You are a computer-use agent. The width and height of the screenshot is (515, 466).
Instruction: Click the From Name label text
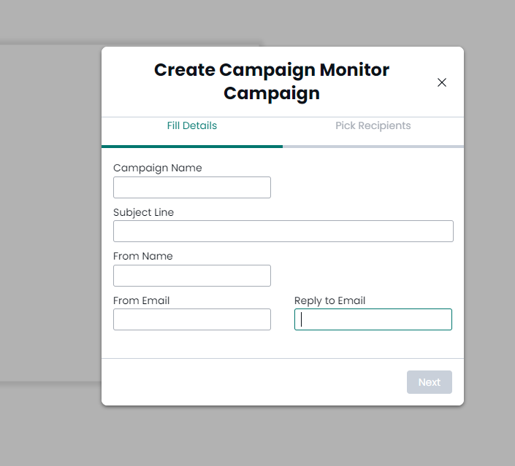tap(142, 256)
